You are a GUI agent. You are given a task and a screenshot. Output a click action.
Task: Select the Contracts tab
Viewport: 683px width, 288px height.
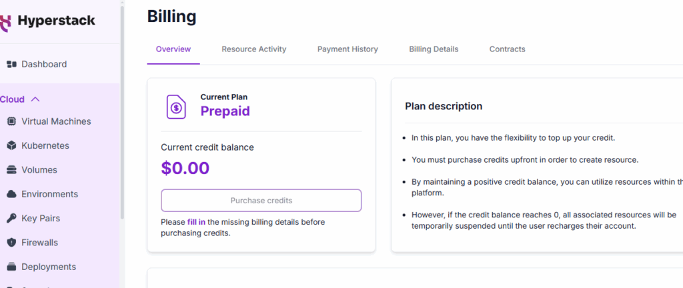507,49
